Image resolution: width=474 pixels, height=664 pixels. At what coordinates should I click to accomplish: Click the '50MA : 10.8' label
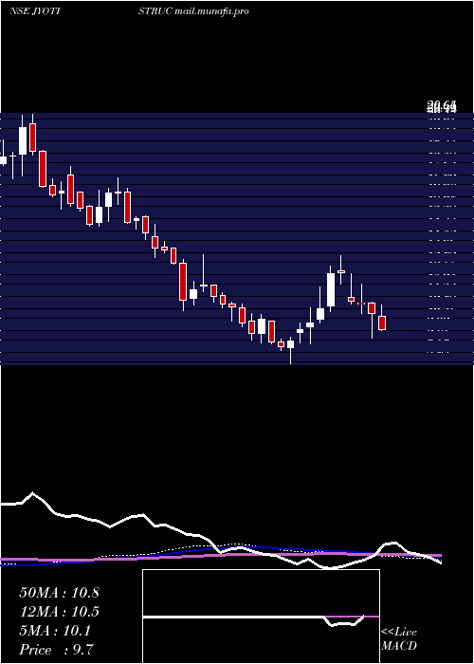(59, 593)
